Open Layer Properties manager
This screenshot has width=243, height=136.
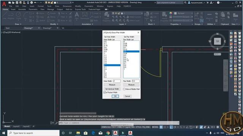tap(107, 17)
